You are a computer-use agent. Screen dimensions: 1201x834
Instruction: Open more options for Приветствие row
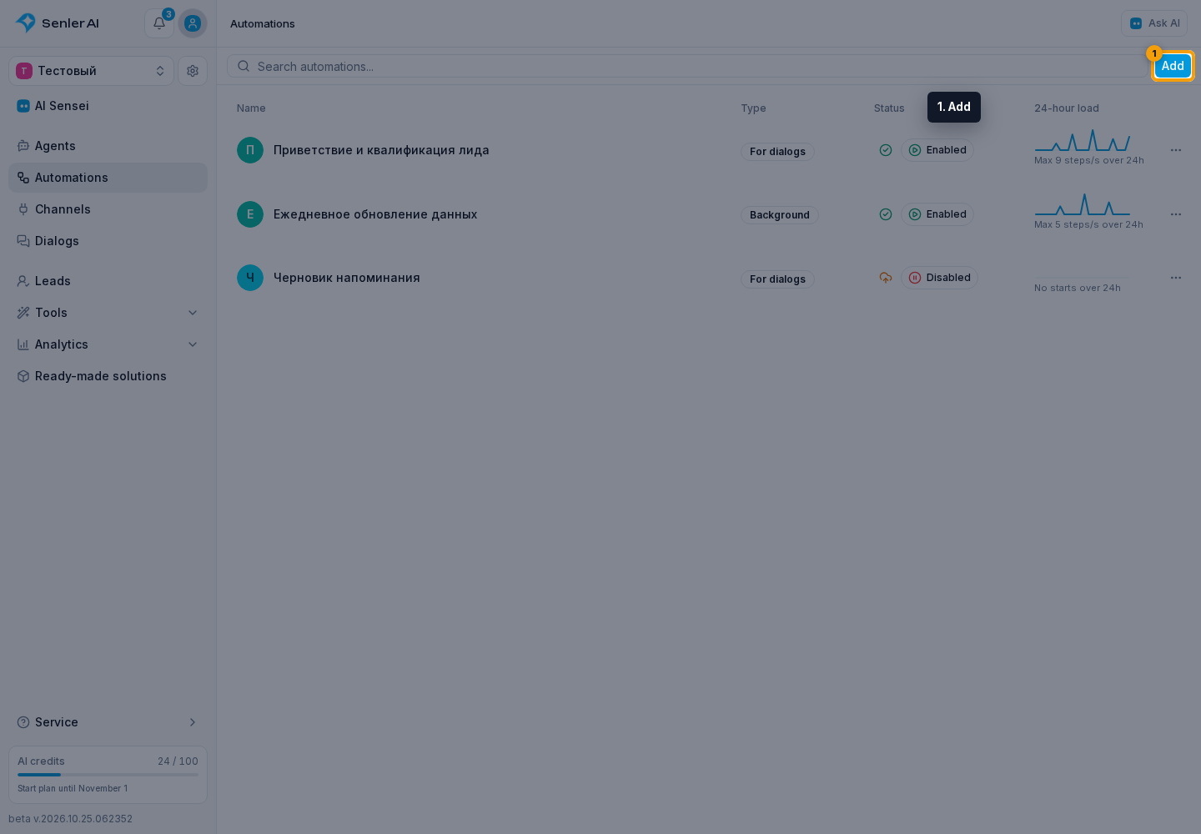click(1176, 150)
